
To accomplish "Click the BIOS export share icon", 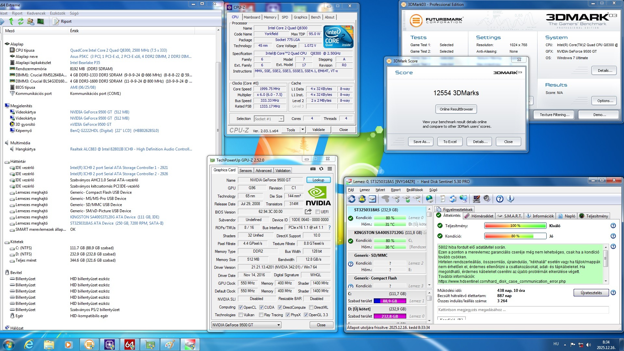I will pos(308,212).
